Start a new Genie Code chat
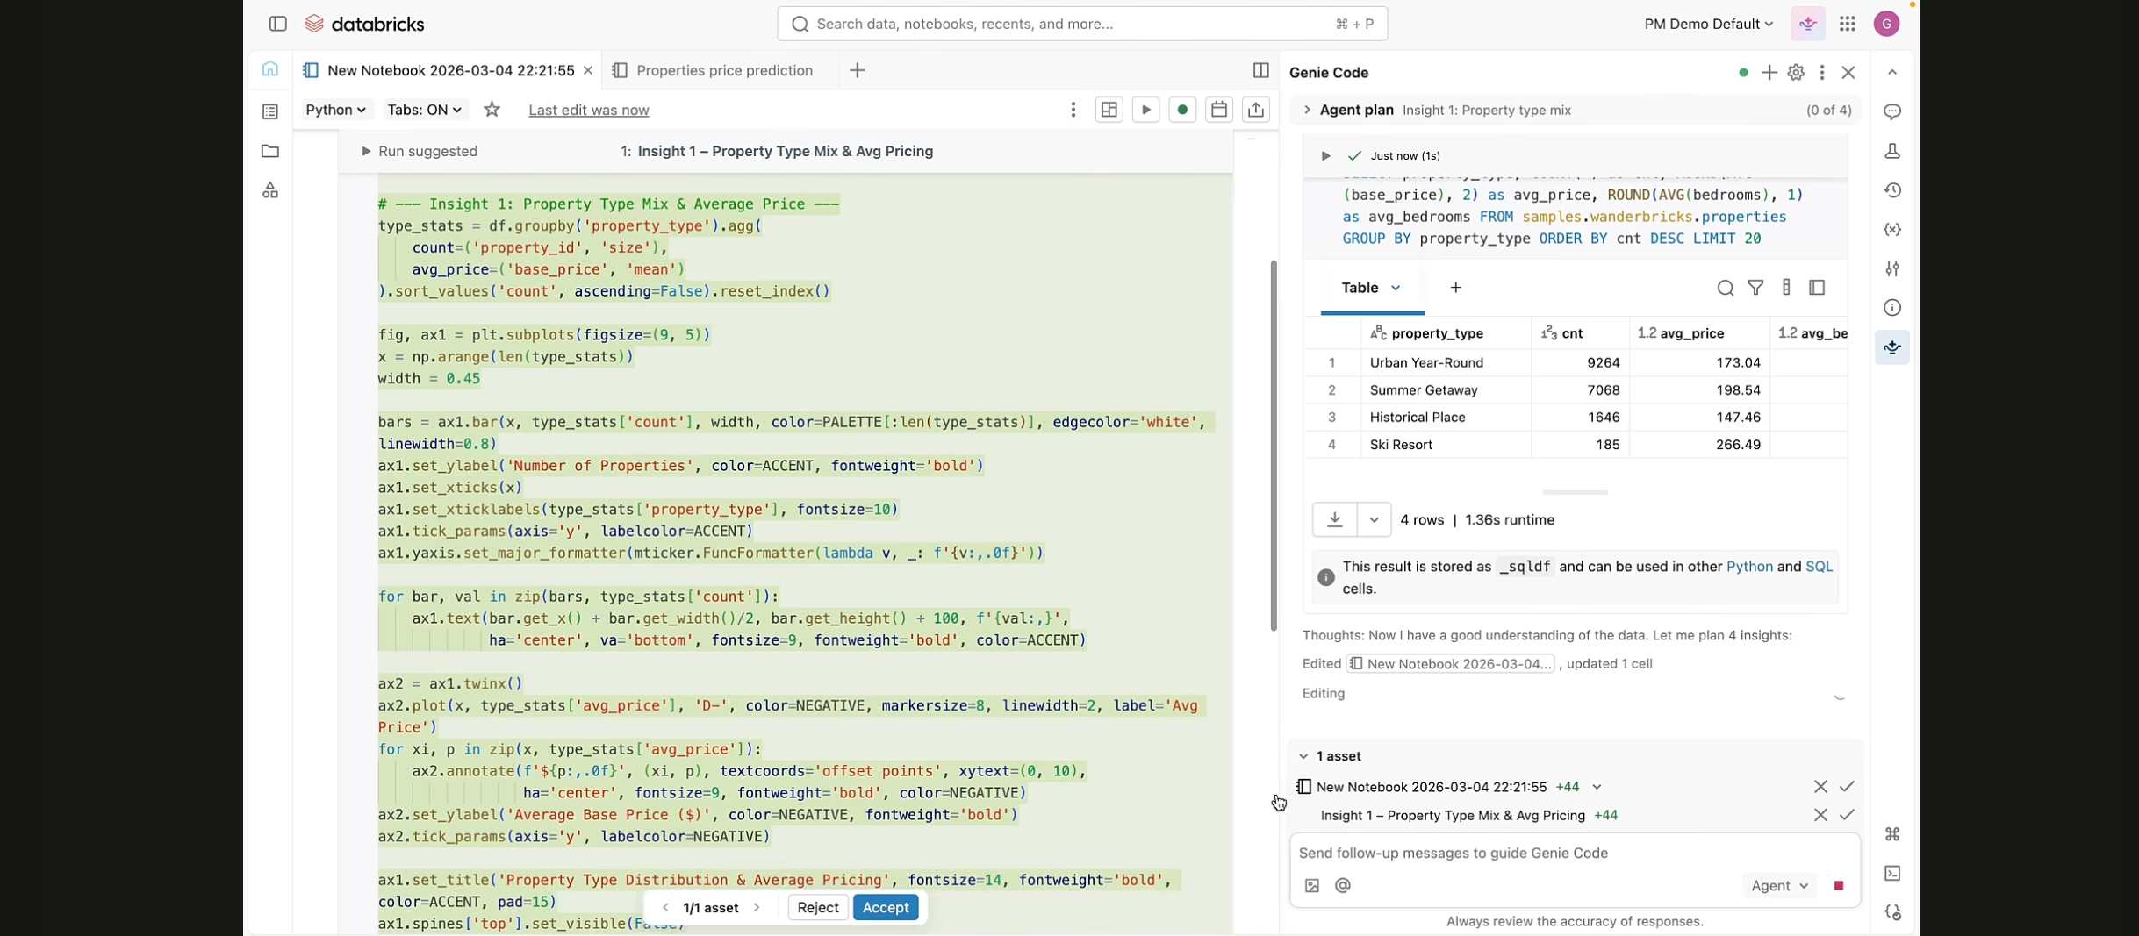 pos(1769,73)
